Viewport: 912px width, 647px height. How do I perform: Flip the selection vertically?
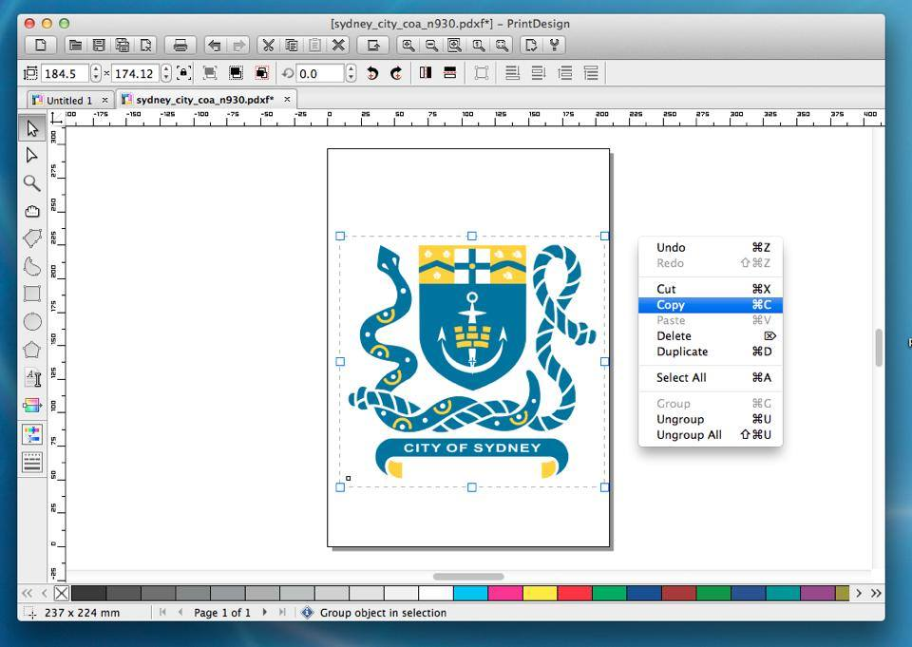[449, 73]
